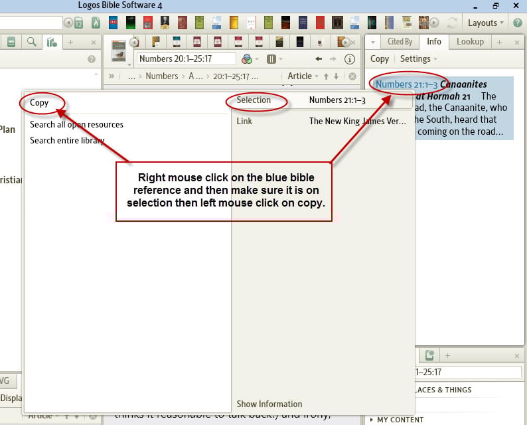The width and height of the screenshot is (527, 425).
Task: Open the Settings dropdown in Info panel
Action: point(418,59)
